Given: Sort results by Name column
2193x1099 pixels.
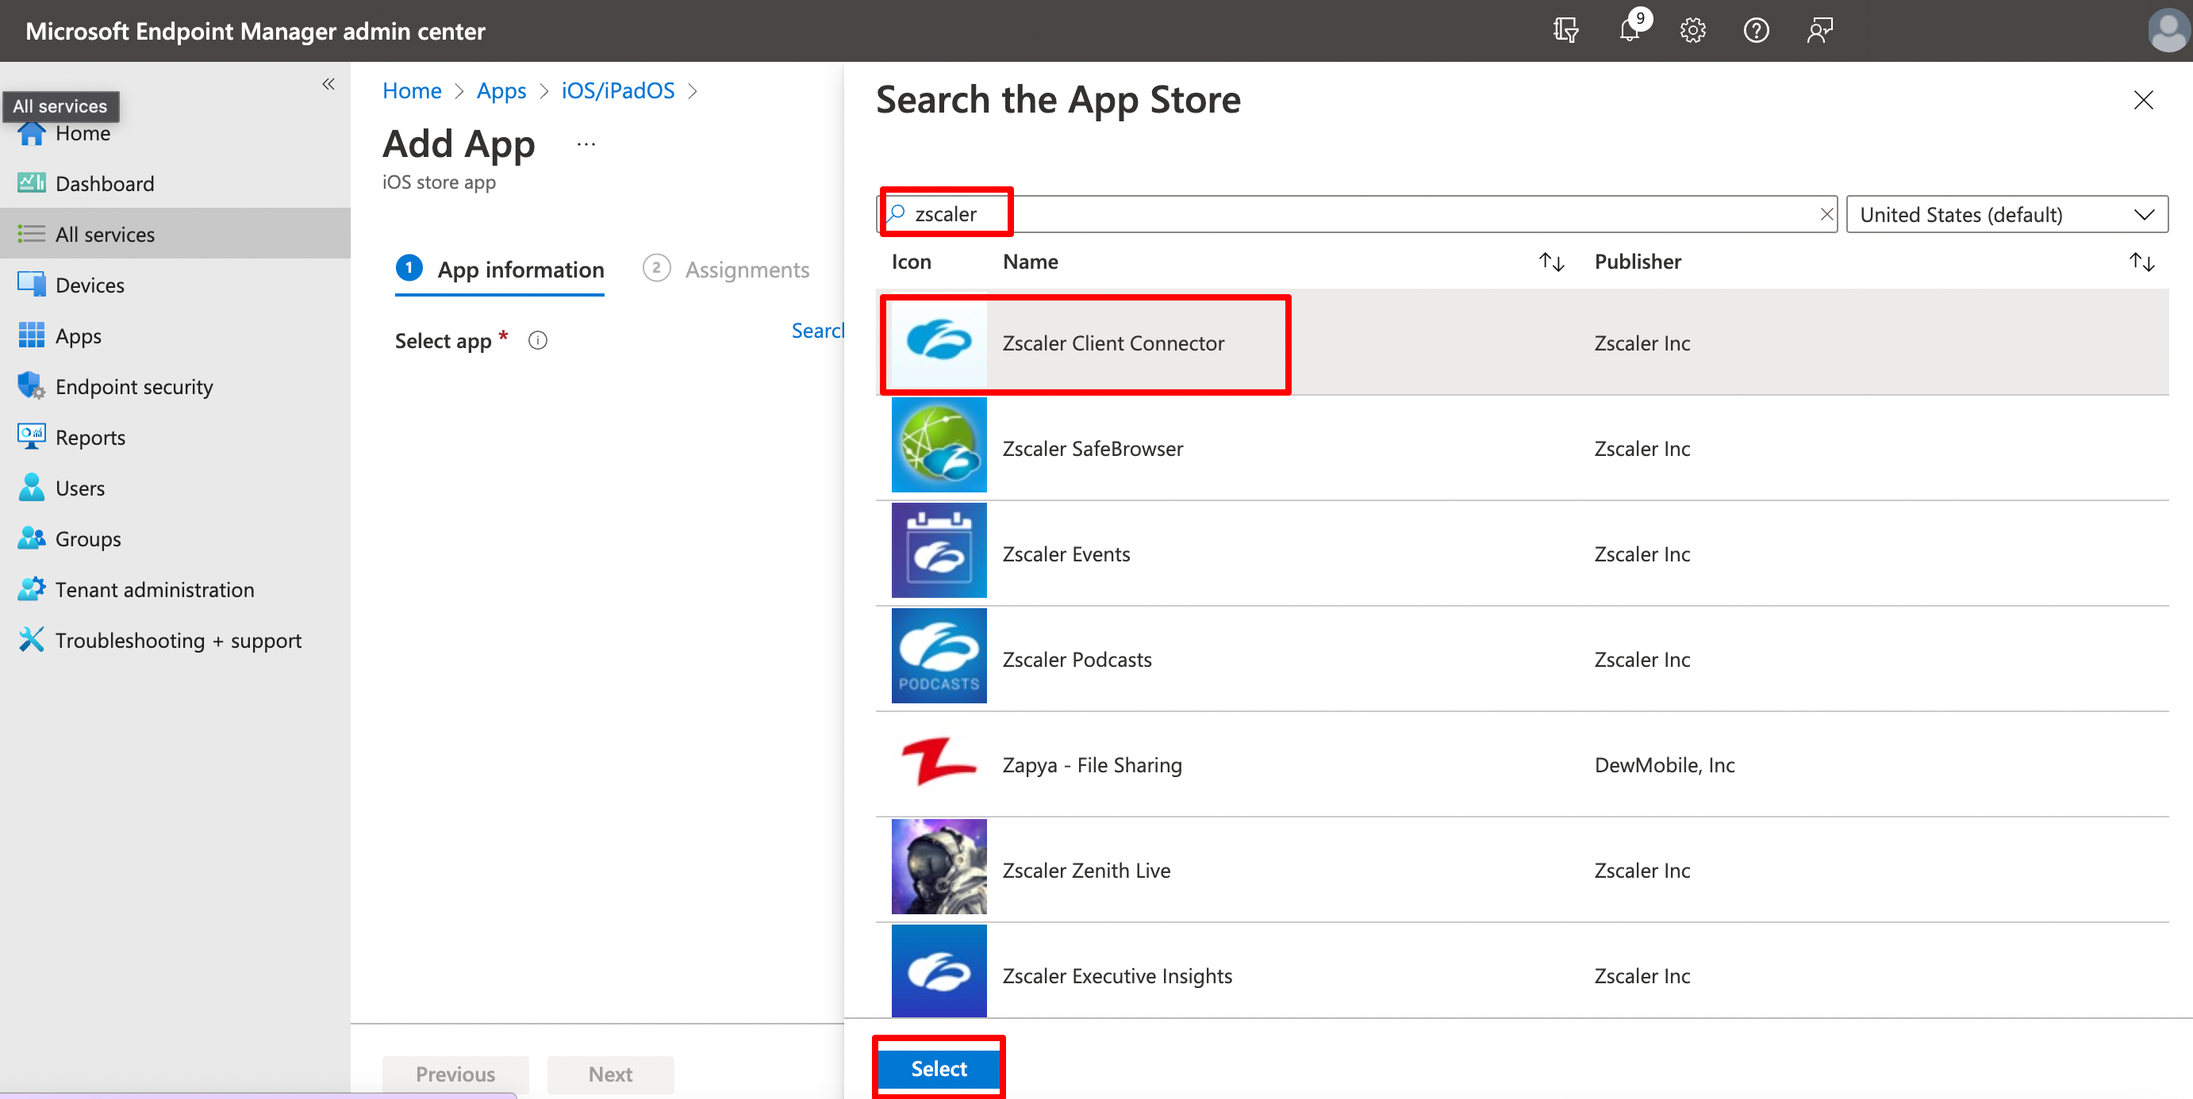Looking at the screenshot, I should [x=1551, y=261].
